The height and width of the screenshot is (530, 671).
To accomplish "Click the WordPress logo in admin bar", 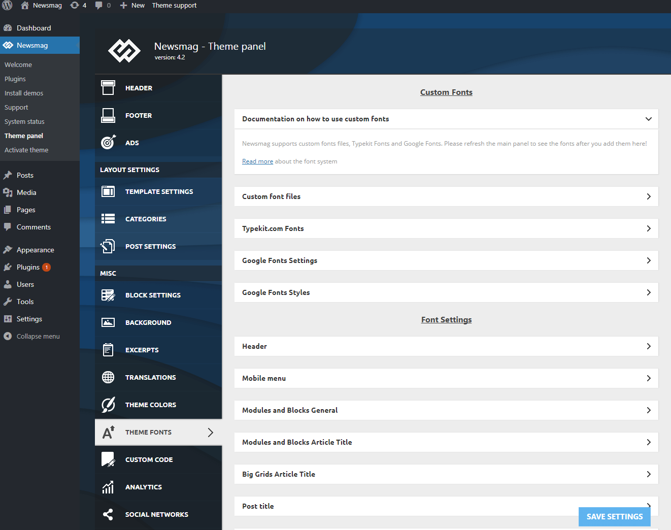I will 7,5.
